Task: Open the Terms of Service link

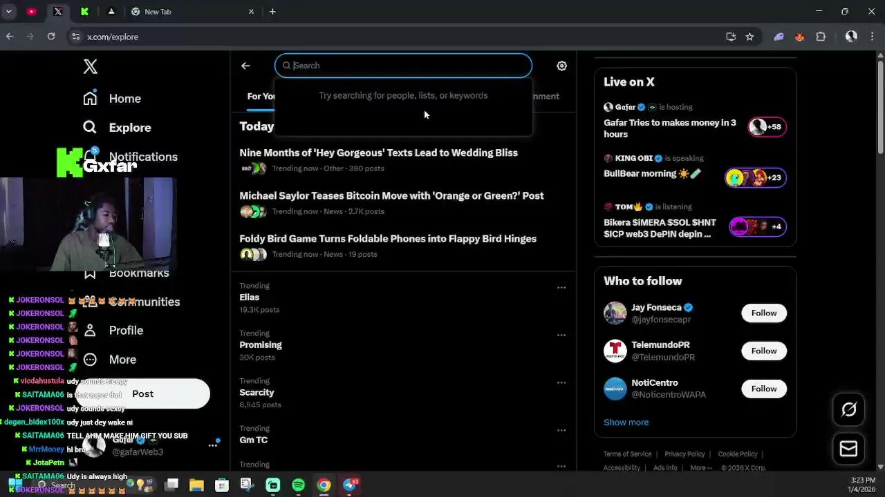Action: [x=627, y=454]
